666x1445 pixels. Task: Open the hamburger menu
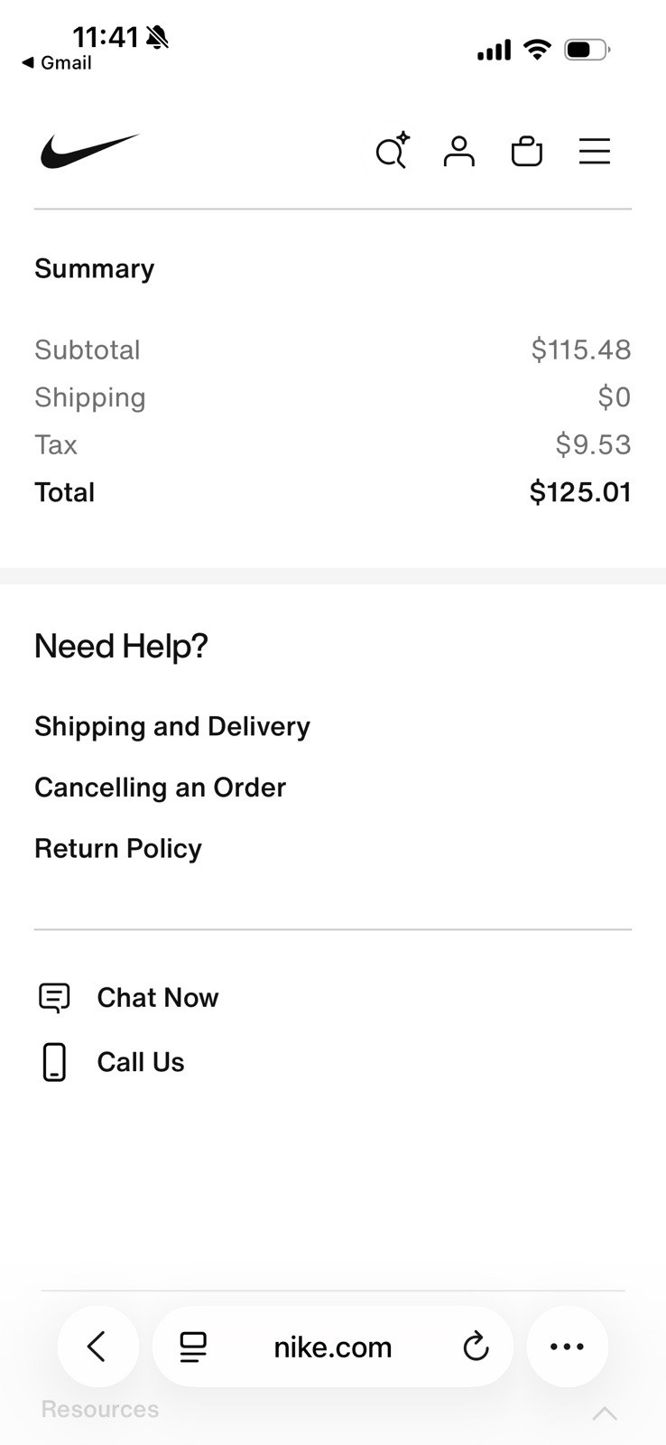[x=595, y=151]
